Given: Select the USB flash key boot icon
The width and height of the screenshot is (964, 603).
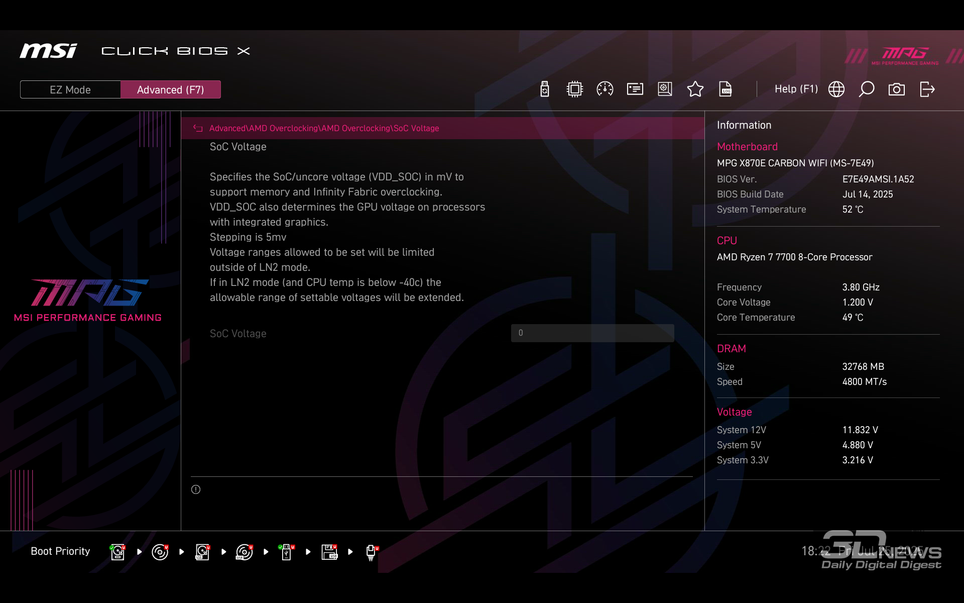Looking at the screenshot, I should pyautogui.click(x=287, y=552).
